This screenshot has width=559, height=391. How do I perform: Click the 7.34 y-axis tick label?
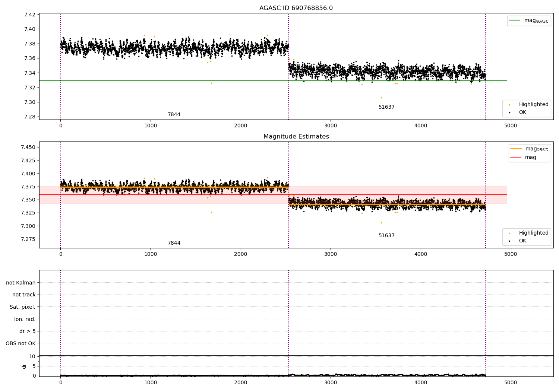point(29,73)
